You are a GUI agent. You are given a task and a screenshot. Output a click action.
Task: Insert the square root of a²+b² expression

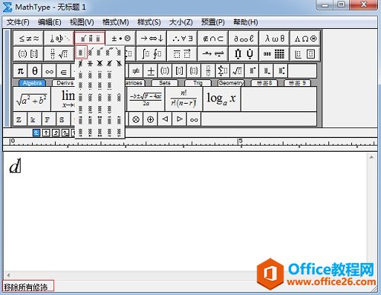click(x=31, y=99)
